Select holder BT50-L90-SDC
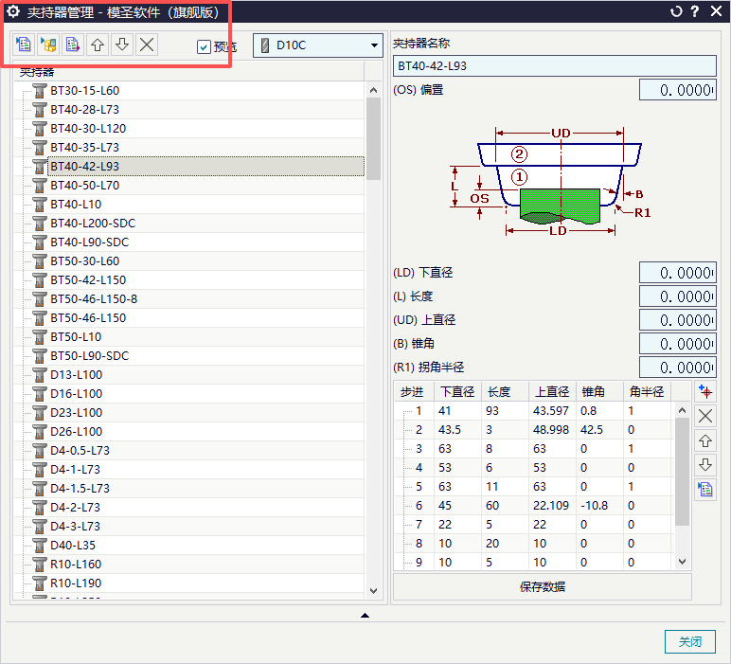731x664 pixels. [x=90, y=356]
